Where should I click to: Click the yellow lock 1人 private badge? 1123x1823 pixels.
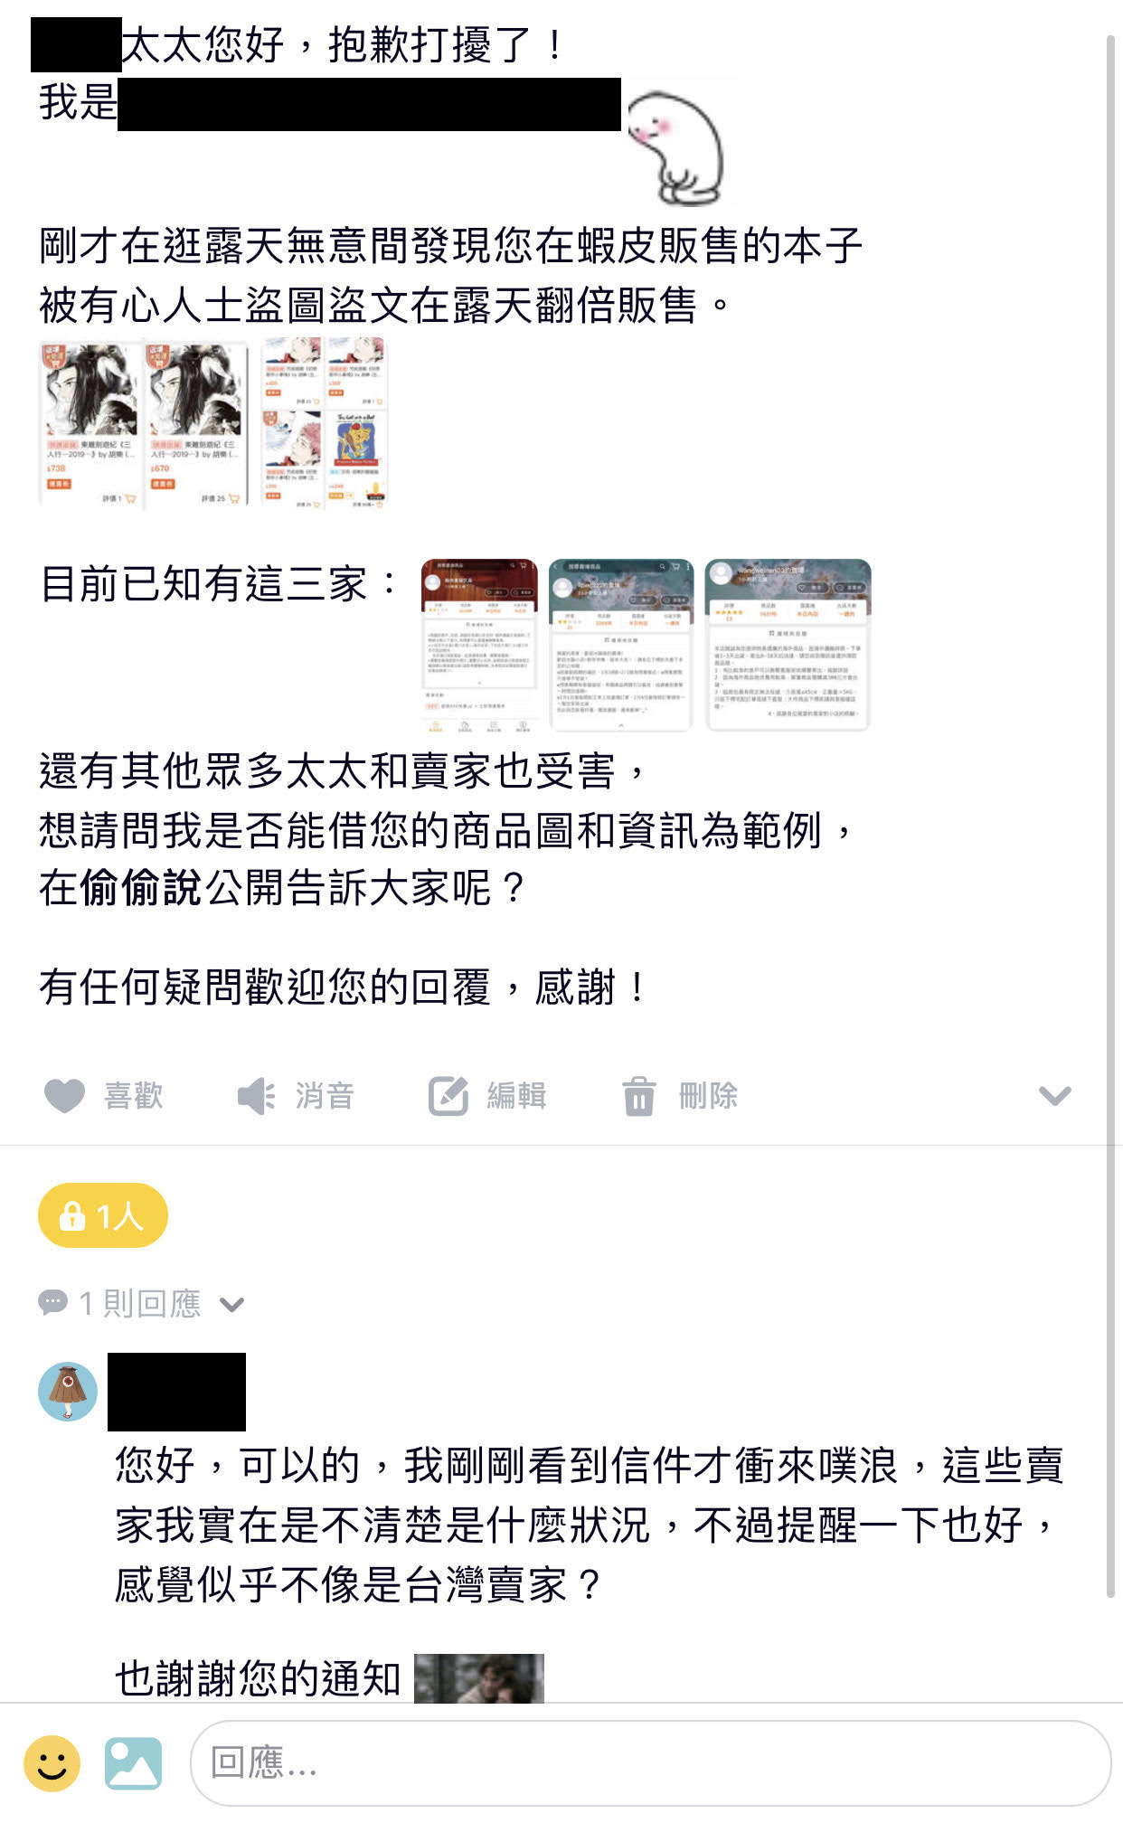pos(103,1215)
